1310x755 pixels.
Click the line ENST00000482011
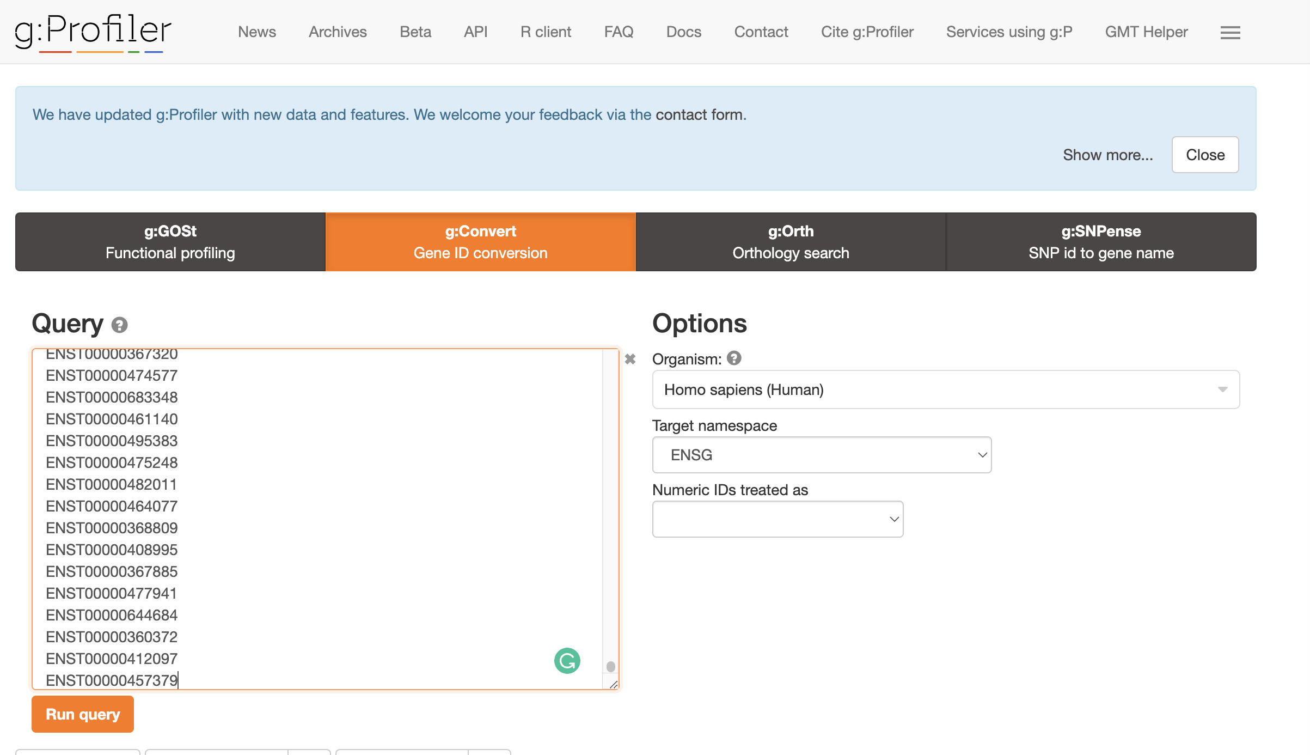(x=112, y=484)
